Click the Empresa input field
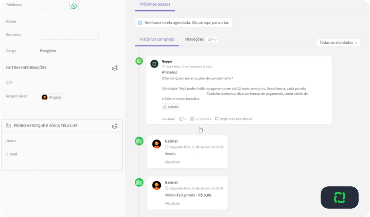 tap(69, 35)
